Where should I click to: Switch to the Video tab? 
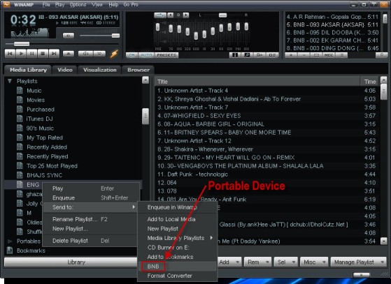point(65,70)
